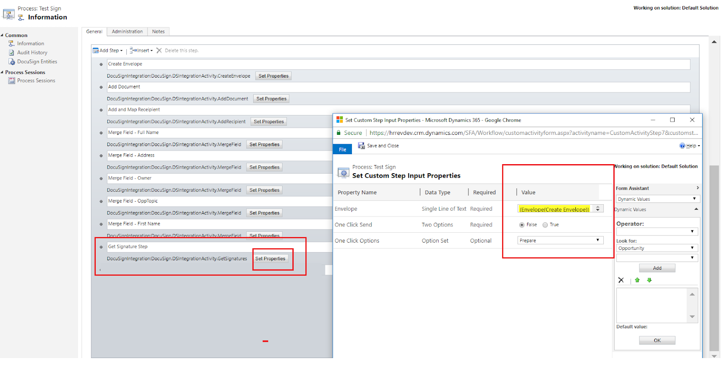Click the list box scroll down arrow
This screenshot has height=377, width=722.
[692, 317]
